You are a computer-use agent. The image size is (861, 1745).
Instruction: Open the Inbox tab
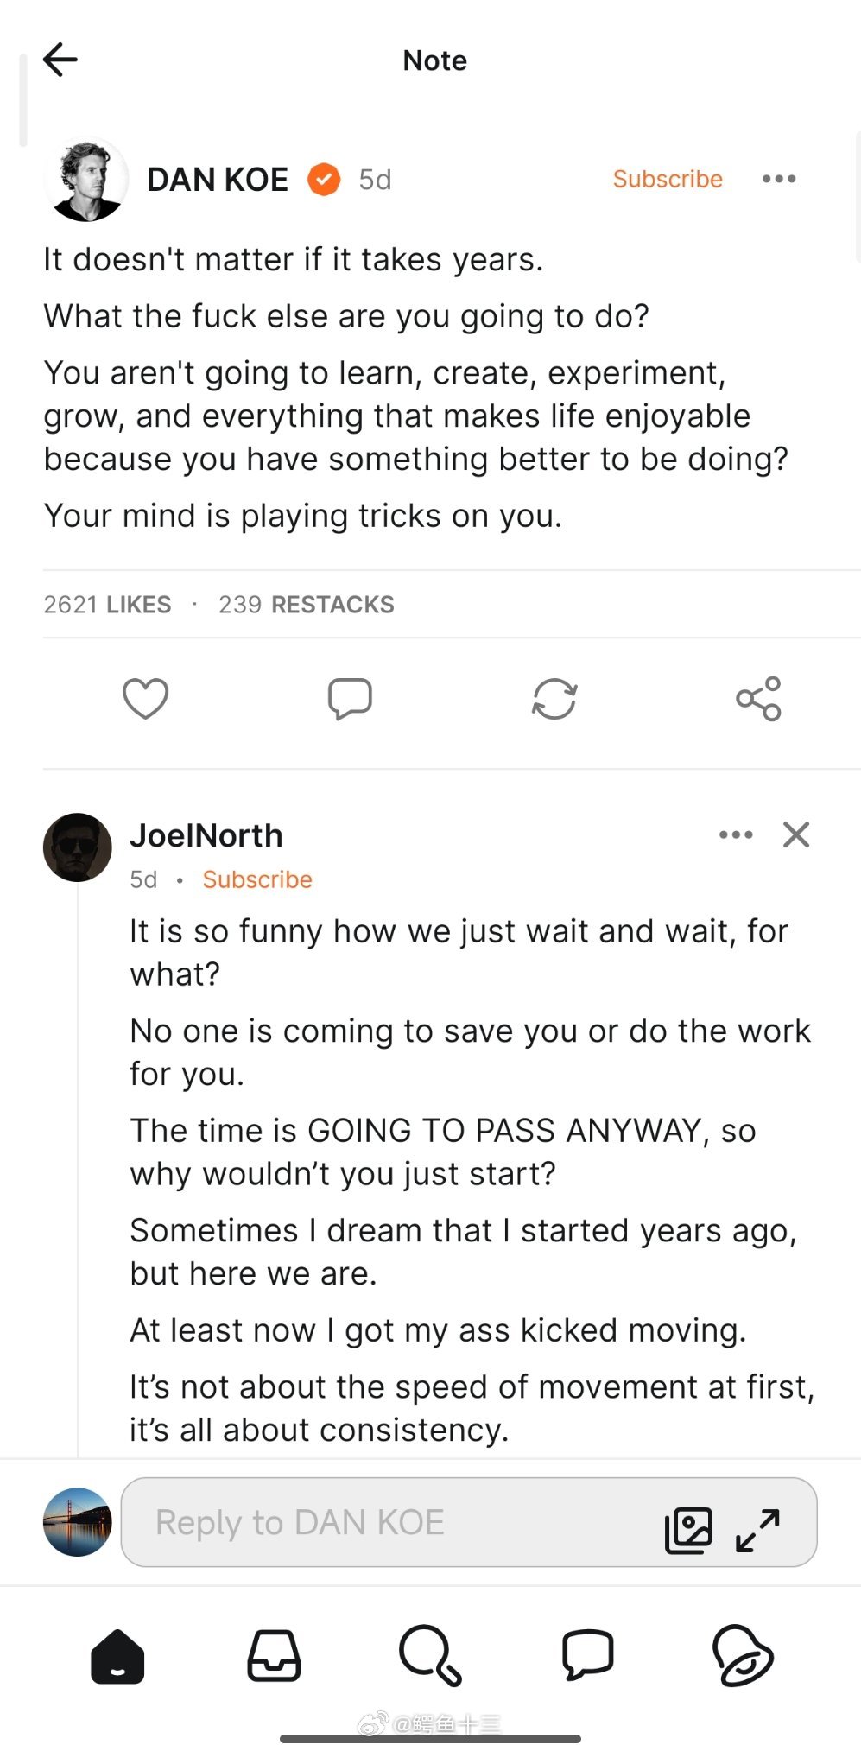click(274, 1656)
